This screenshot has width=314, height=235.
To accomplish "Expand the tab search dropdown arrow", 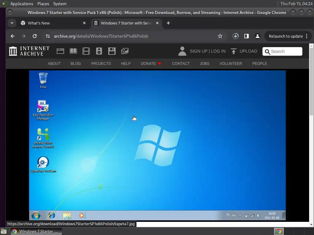I will coord(12,23).
